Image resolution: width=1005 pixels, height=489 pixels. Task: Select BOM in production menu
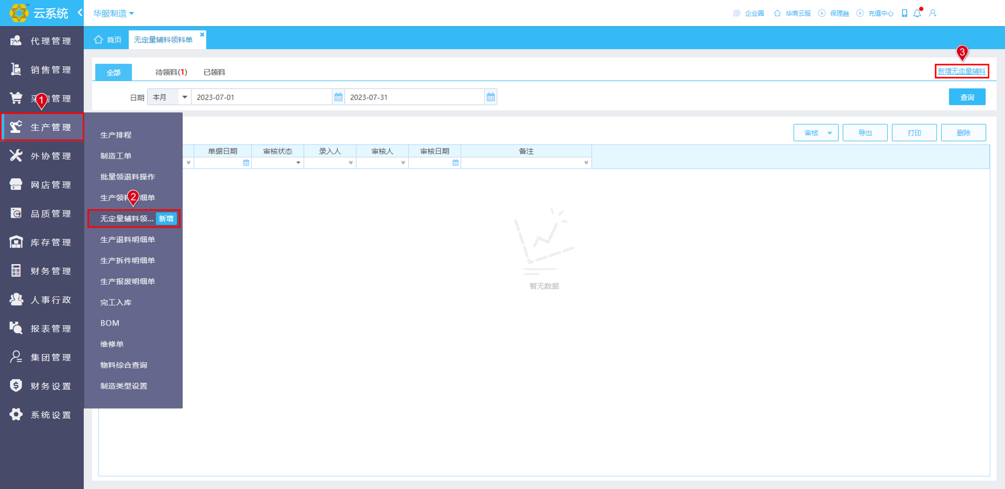[110, 323]
